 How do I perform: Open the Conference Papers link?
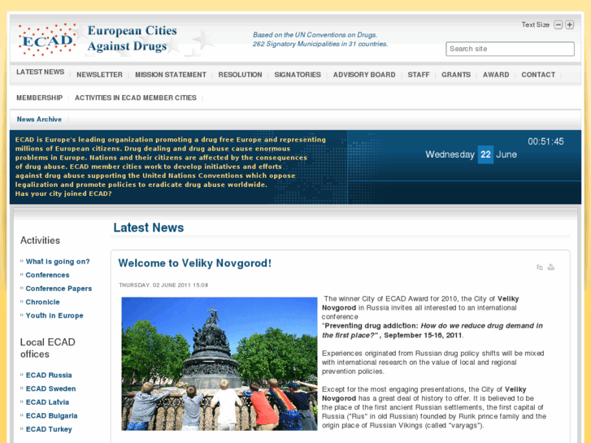coord(59,289)
